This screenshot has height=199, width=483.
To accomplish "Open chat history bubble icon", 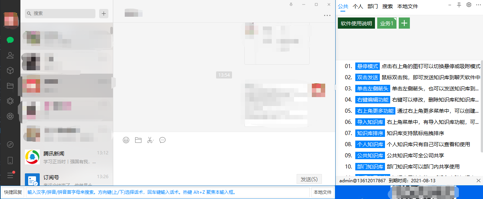I will (x=162, y=140).
